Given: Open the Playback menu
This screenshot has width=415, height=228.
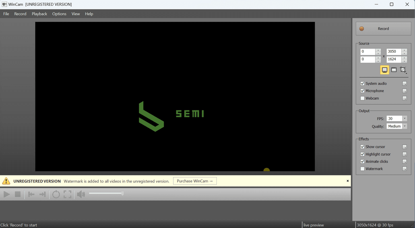Looking at the screenshot, I should point(40,14).
